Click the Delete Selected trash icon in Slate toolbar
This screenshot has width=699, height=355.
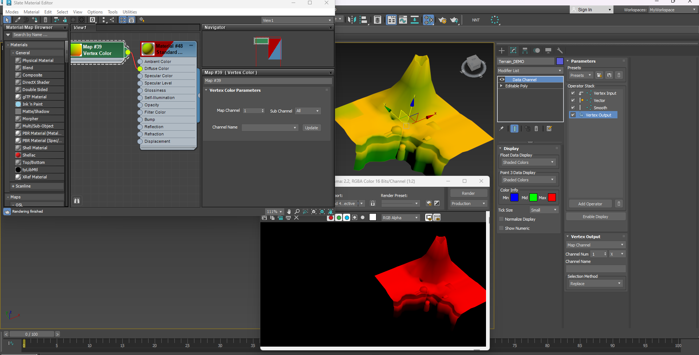[x=46, y=20]
